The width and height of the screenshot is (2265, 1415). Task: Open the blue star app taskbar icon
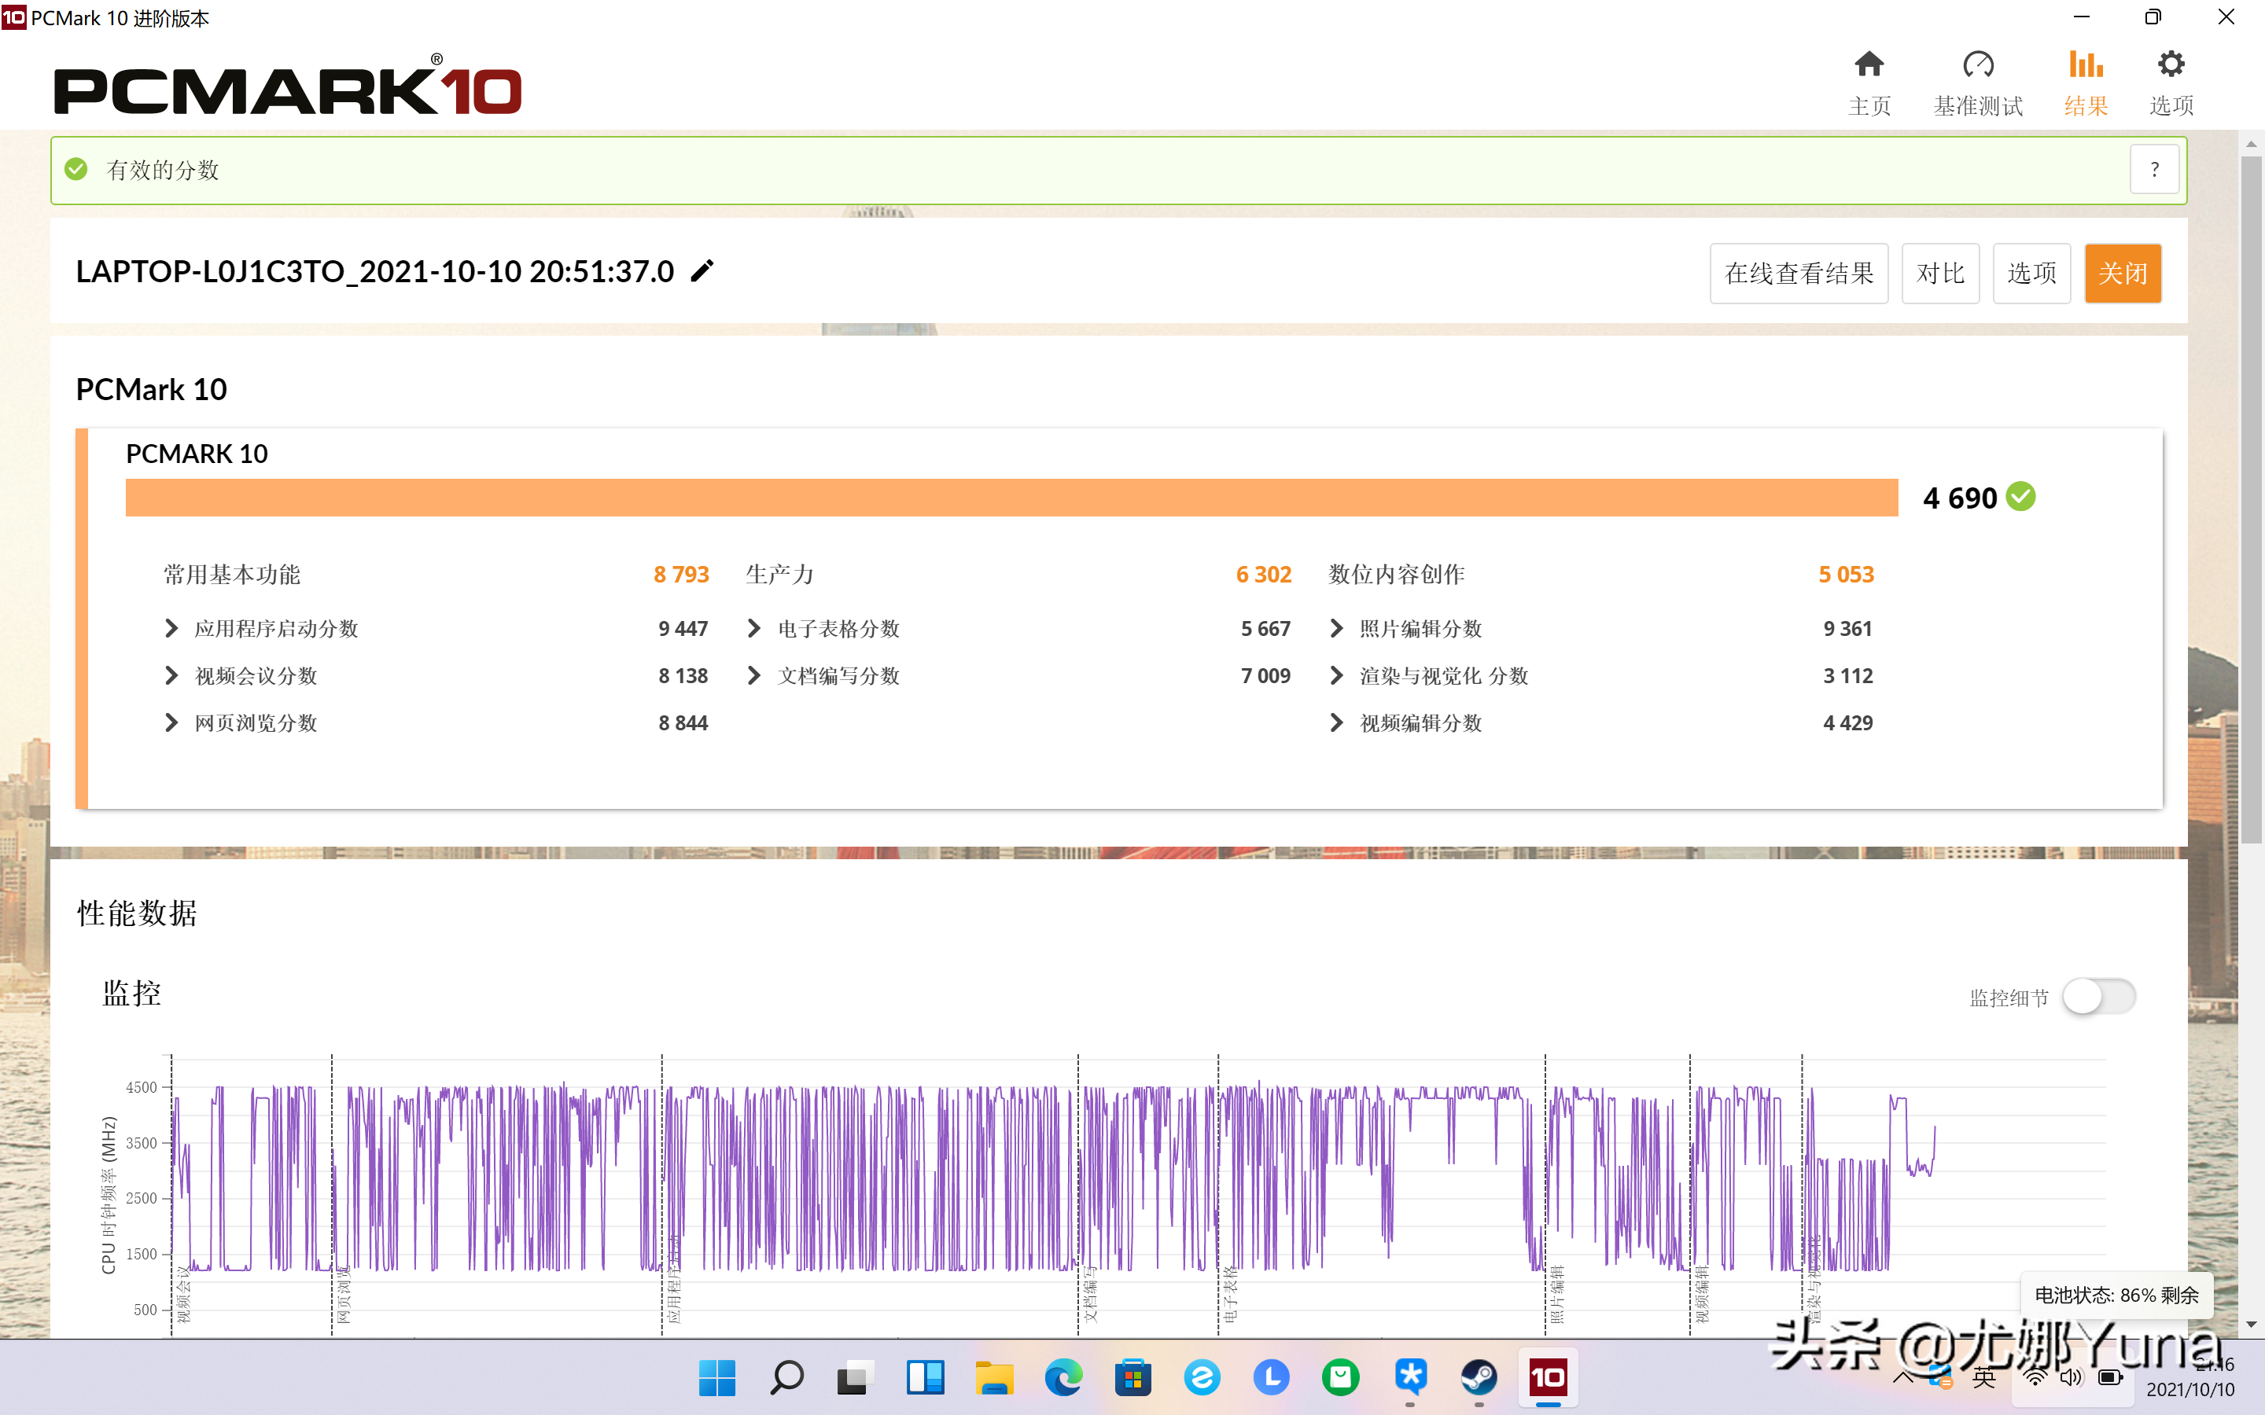(1409, 1376)
